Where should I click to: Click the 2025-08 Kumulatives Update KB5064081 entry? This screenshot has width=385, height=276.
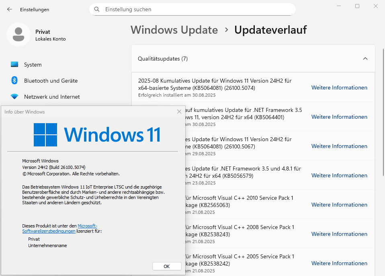tap(253, 87)
